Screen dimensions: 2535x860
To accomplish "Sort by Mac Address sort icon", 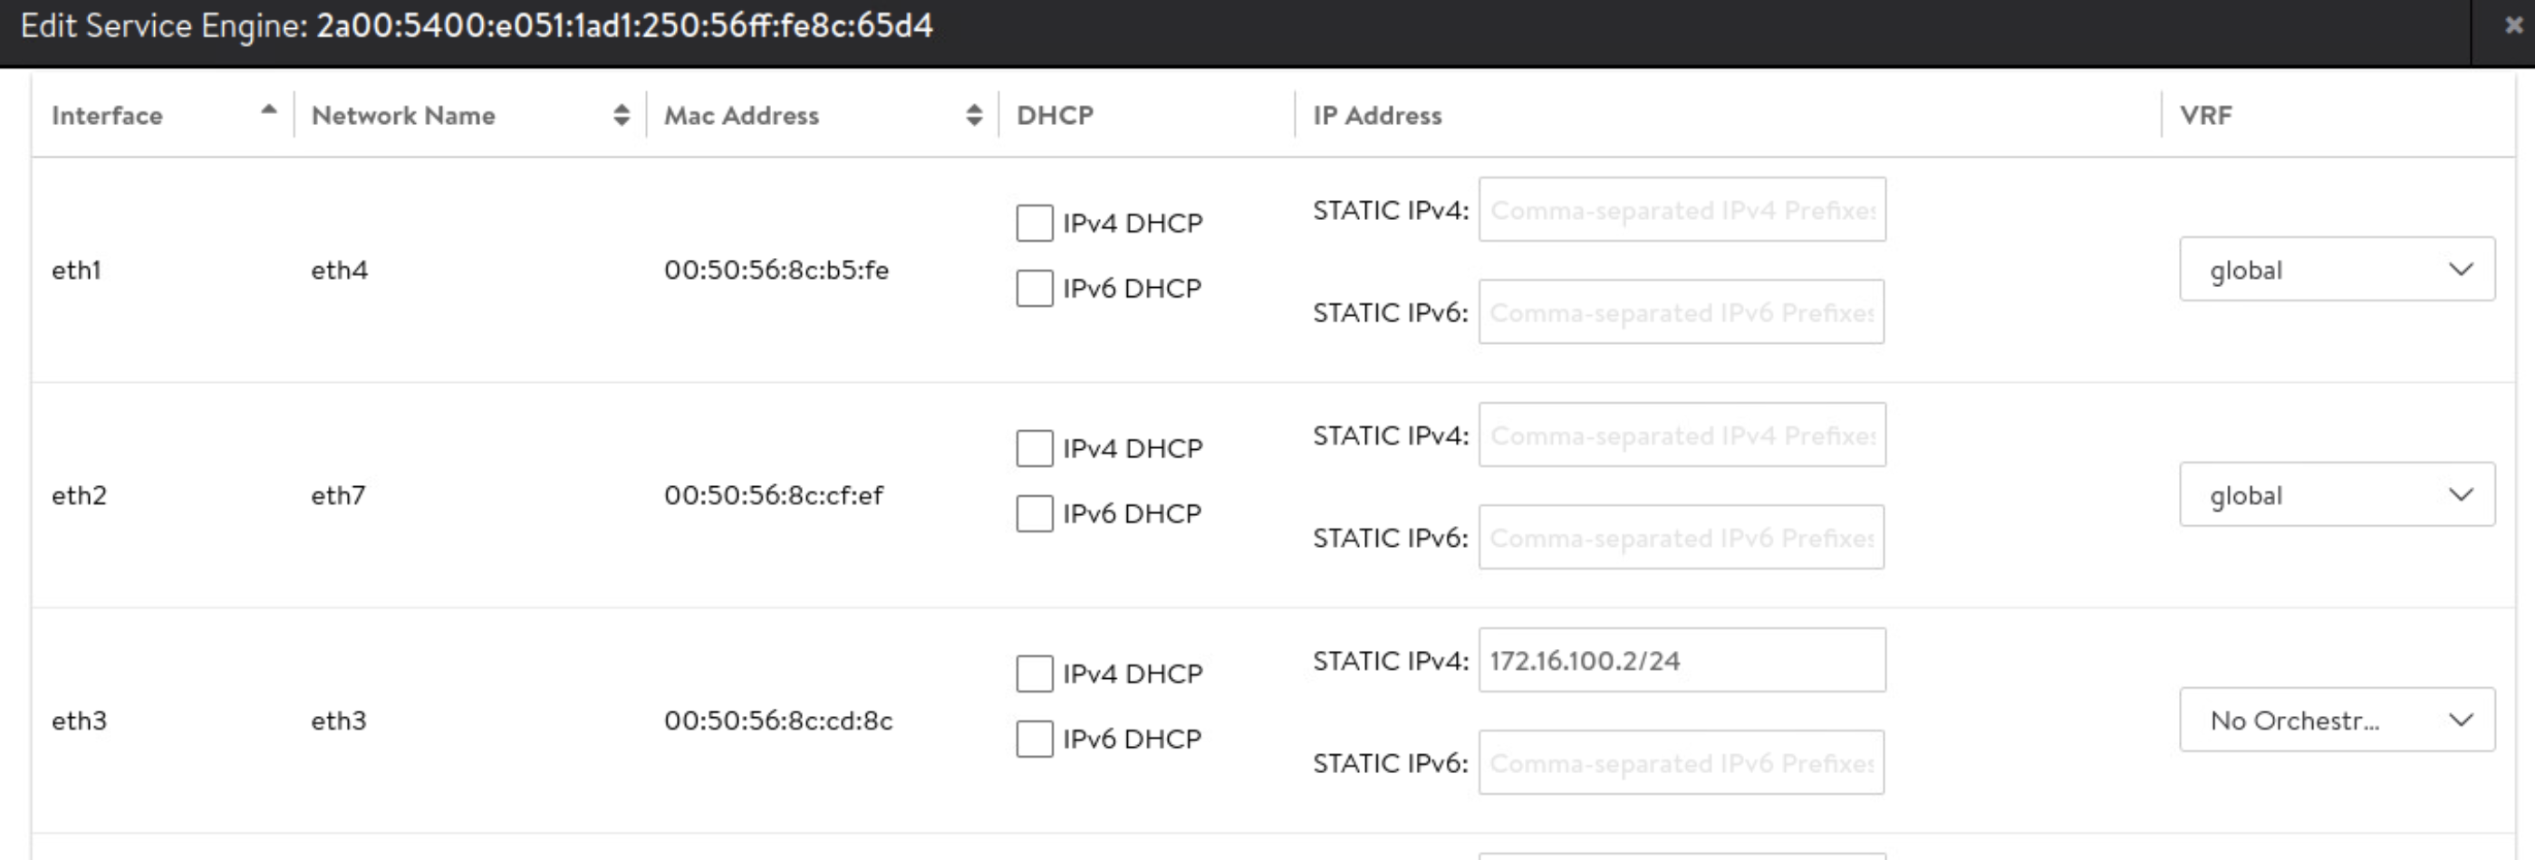I will pyautogui.click(x=973, y=115).
